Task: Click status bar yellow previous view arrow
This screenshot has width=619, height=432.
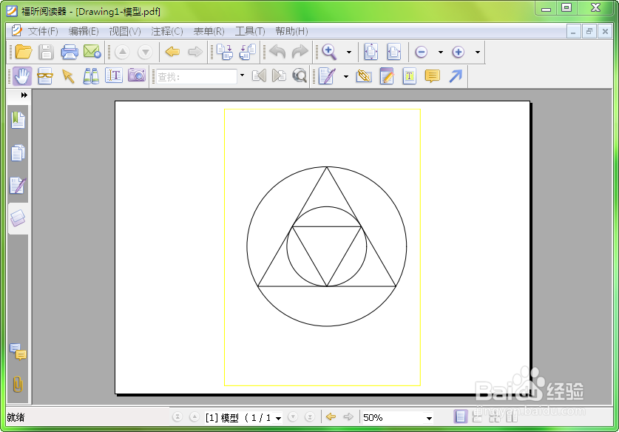Action: (x=331, y=416)
